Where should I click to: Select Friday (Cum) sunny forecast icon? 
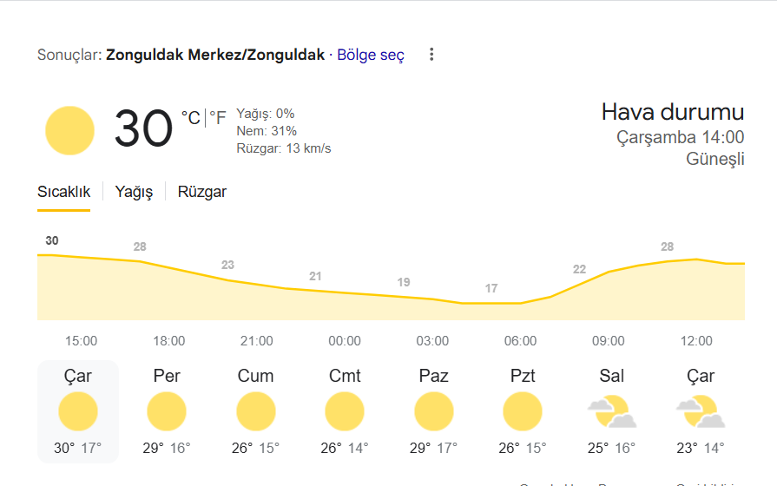(x=256, y=411)
